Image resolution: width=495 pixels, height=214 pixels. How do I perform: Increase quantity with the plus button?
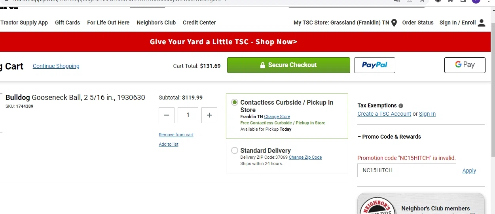[x=209, y=115]
